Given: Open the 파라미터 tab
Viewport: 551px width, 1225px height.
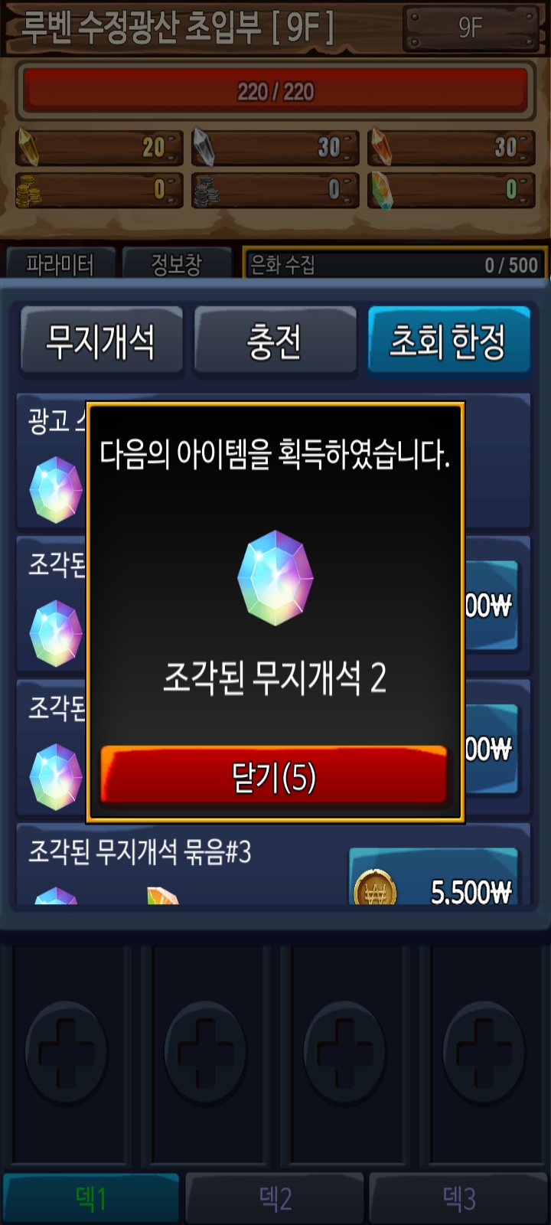Looking at the screenshot, I should pyautogui.click(x=60, y=264).
